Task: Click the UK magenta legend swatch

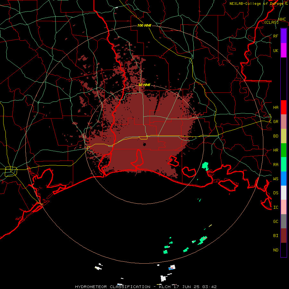Action: point(284,50)
